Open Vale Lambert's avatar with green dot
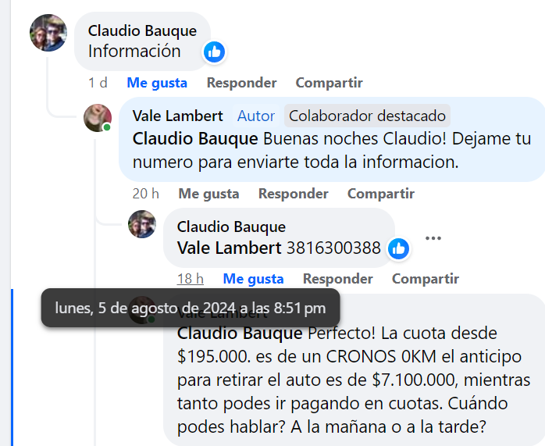The height and width of the screenshot is (446, 545). 98,118
